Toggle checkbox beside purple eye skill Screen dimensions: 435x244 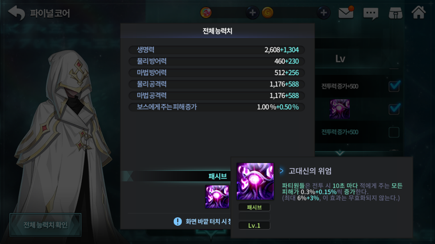coord(394,109)
